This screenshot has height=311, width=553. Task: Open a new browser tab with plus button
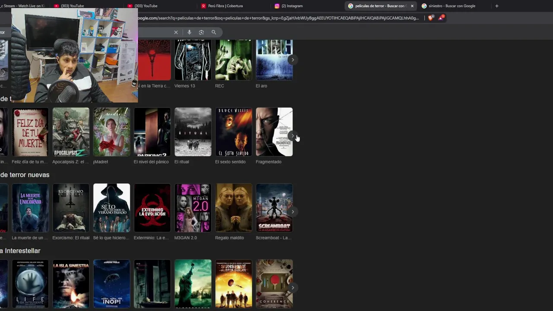[x=497, y=6]
